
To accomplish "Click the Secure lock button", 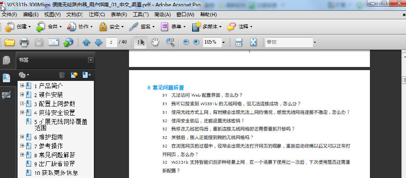I will click(x=111, y=27).
